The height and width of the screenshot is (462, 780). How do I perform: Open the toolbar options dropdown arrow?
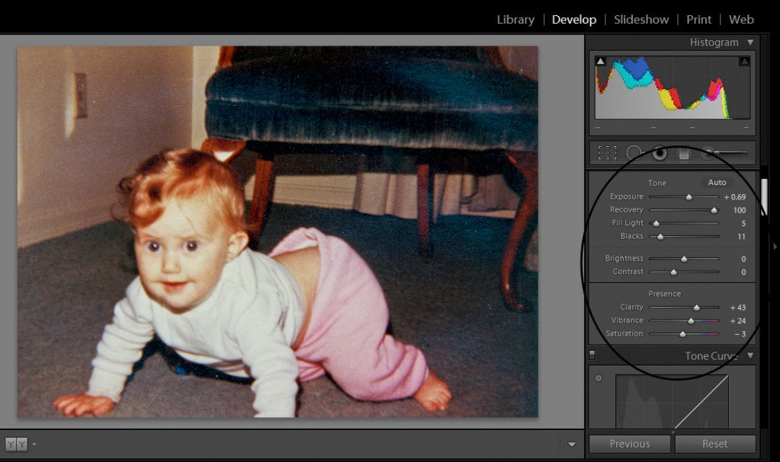(572, 444)
